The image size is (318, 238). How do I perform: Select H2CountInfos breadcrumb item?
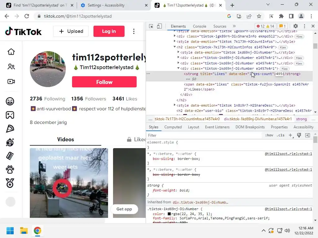coord(187,119)
